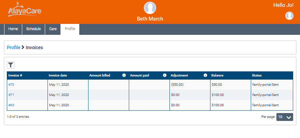Click the invoice date of invoice #70

(x=59, y=85)
